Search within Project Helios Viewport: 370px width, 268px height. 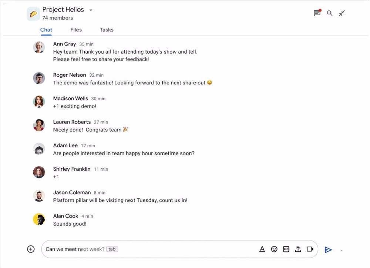329,13
